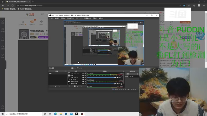Select the 窗口采集 source row

pyautogui.click(x=77, y=80)
